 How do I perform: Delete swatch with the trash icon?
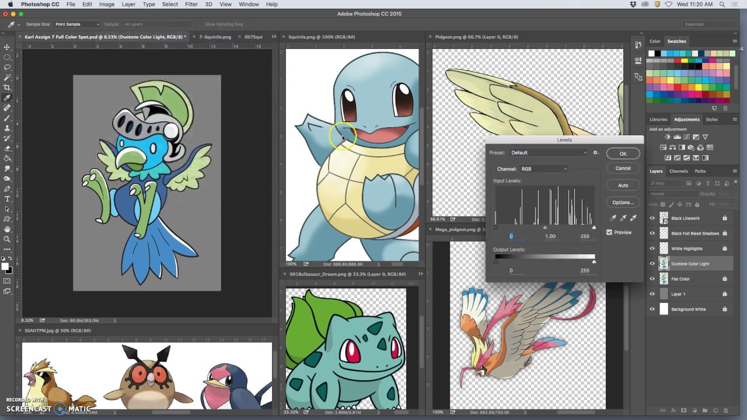tap(725, 108)
